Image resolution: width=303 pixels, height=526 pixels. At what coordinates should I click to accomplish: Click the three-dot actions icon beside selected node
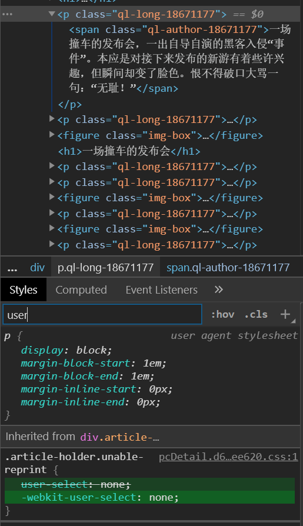tap(7, 15)
